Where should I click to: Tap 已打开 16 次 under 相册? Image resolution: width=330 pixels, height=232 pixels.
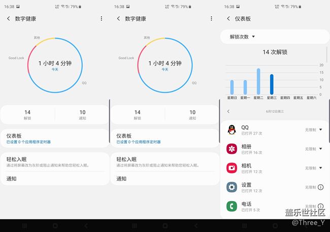252,153
